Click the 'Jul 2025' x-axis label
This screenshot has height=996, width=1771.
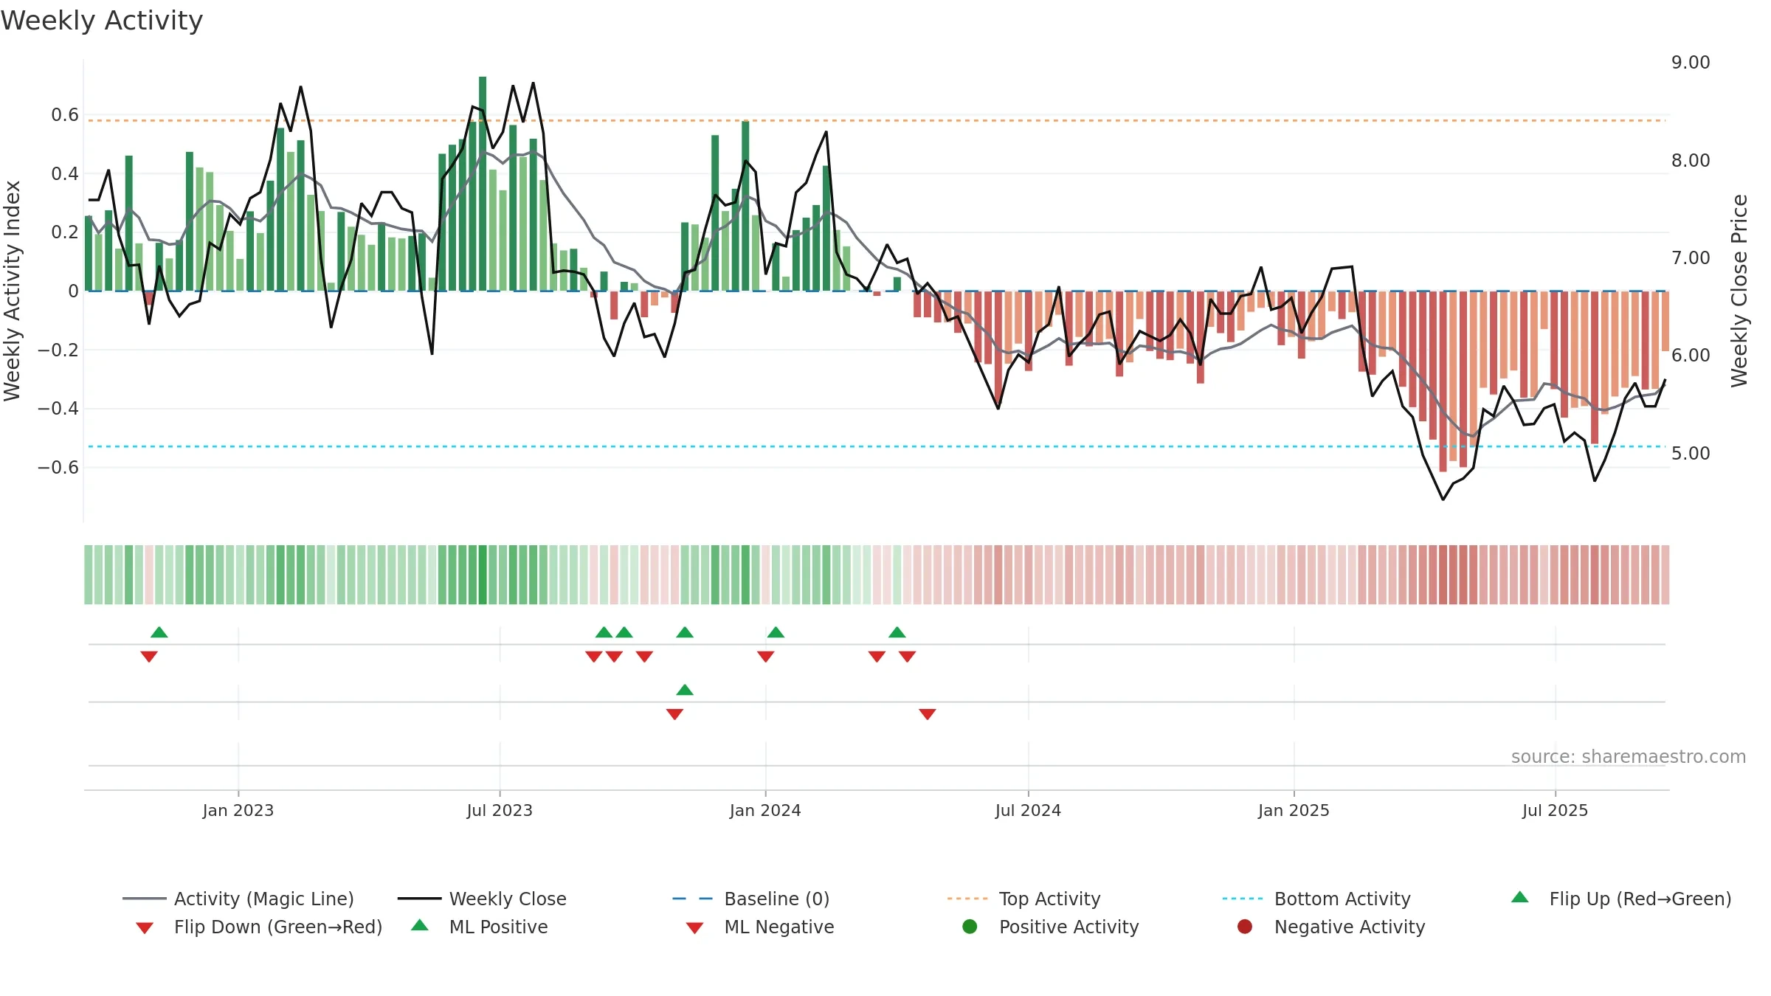[1555, 810]
